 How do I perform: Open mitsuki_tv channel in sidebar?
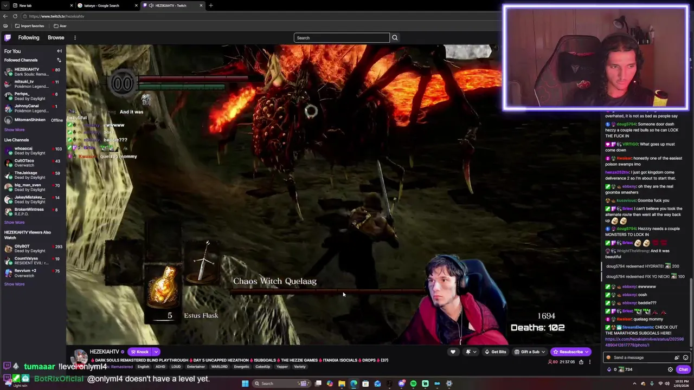click(x=33, y=84)
